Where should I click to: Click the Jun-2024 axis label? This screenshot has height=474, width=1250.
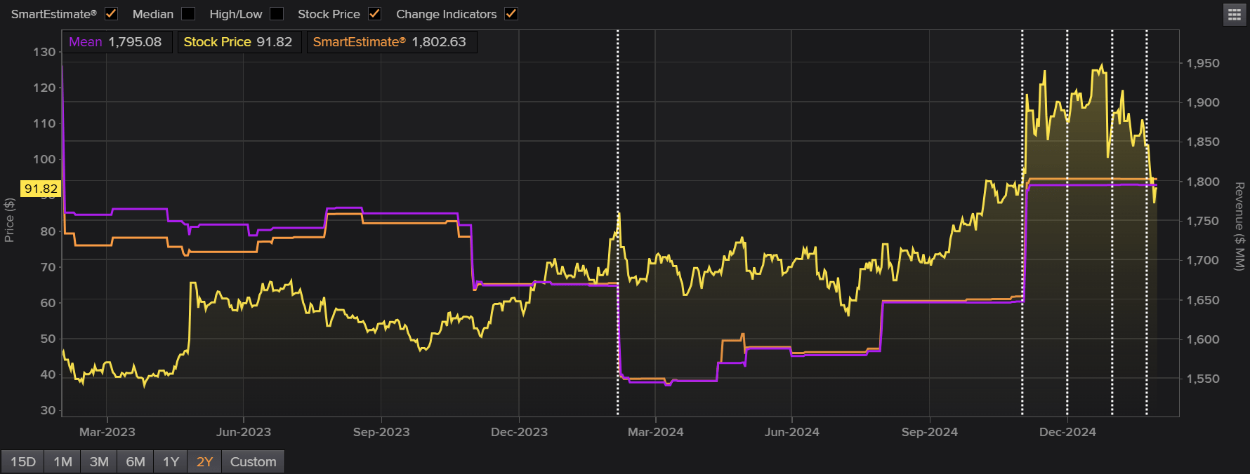click(x=791, y=432)
